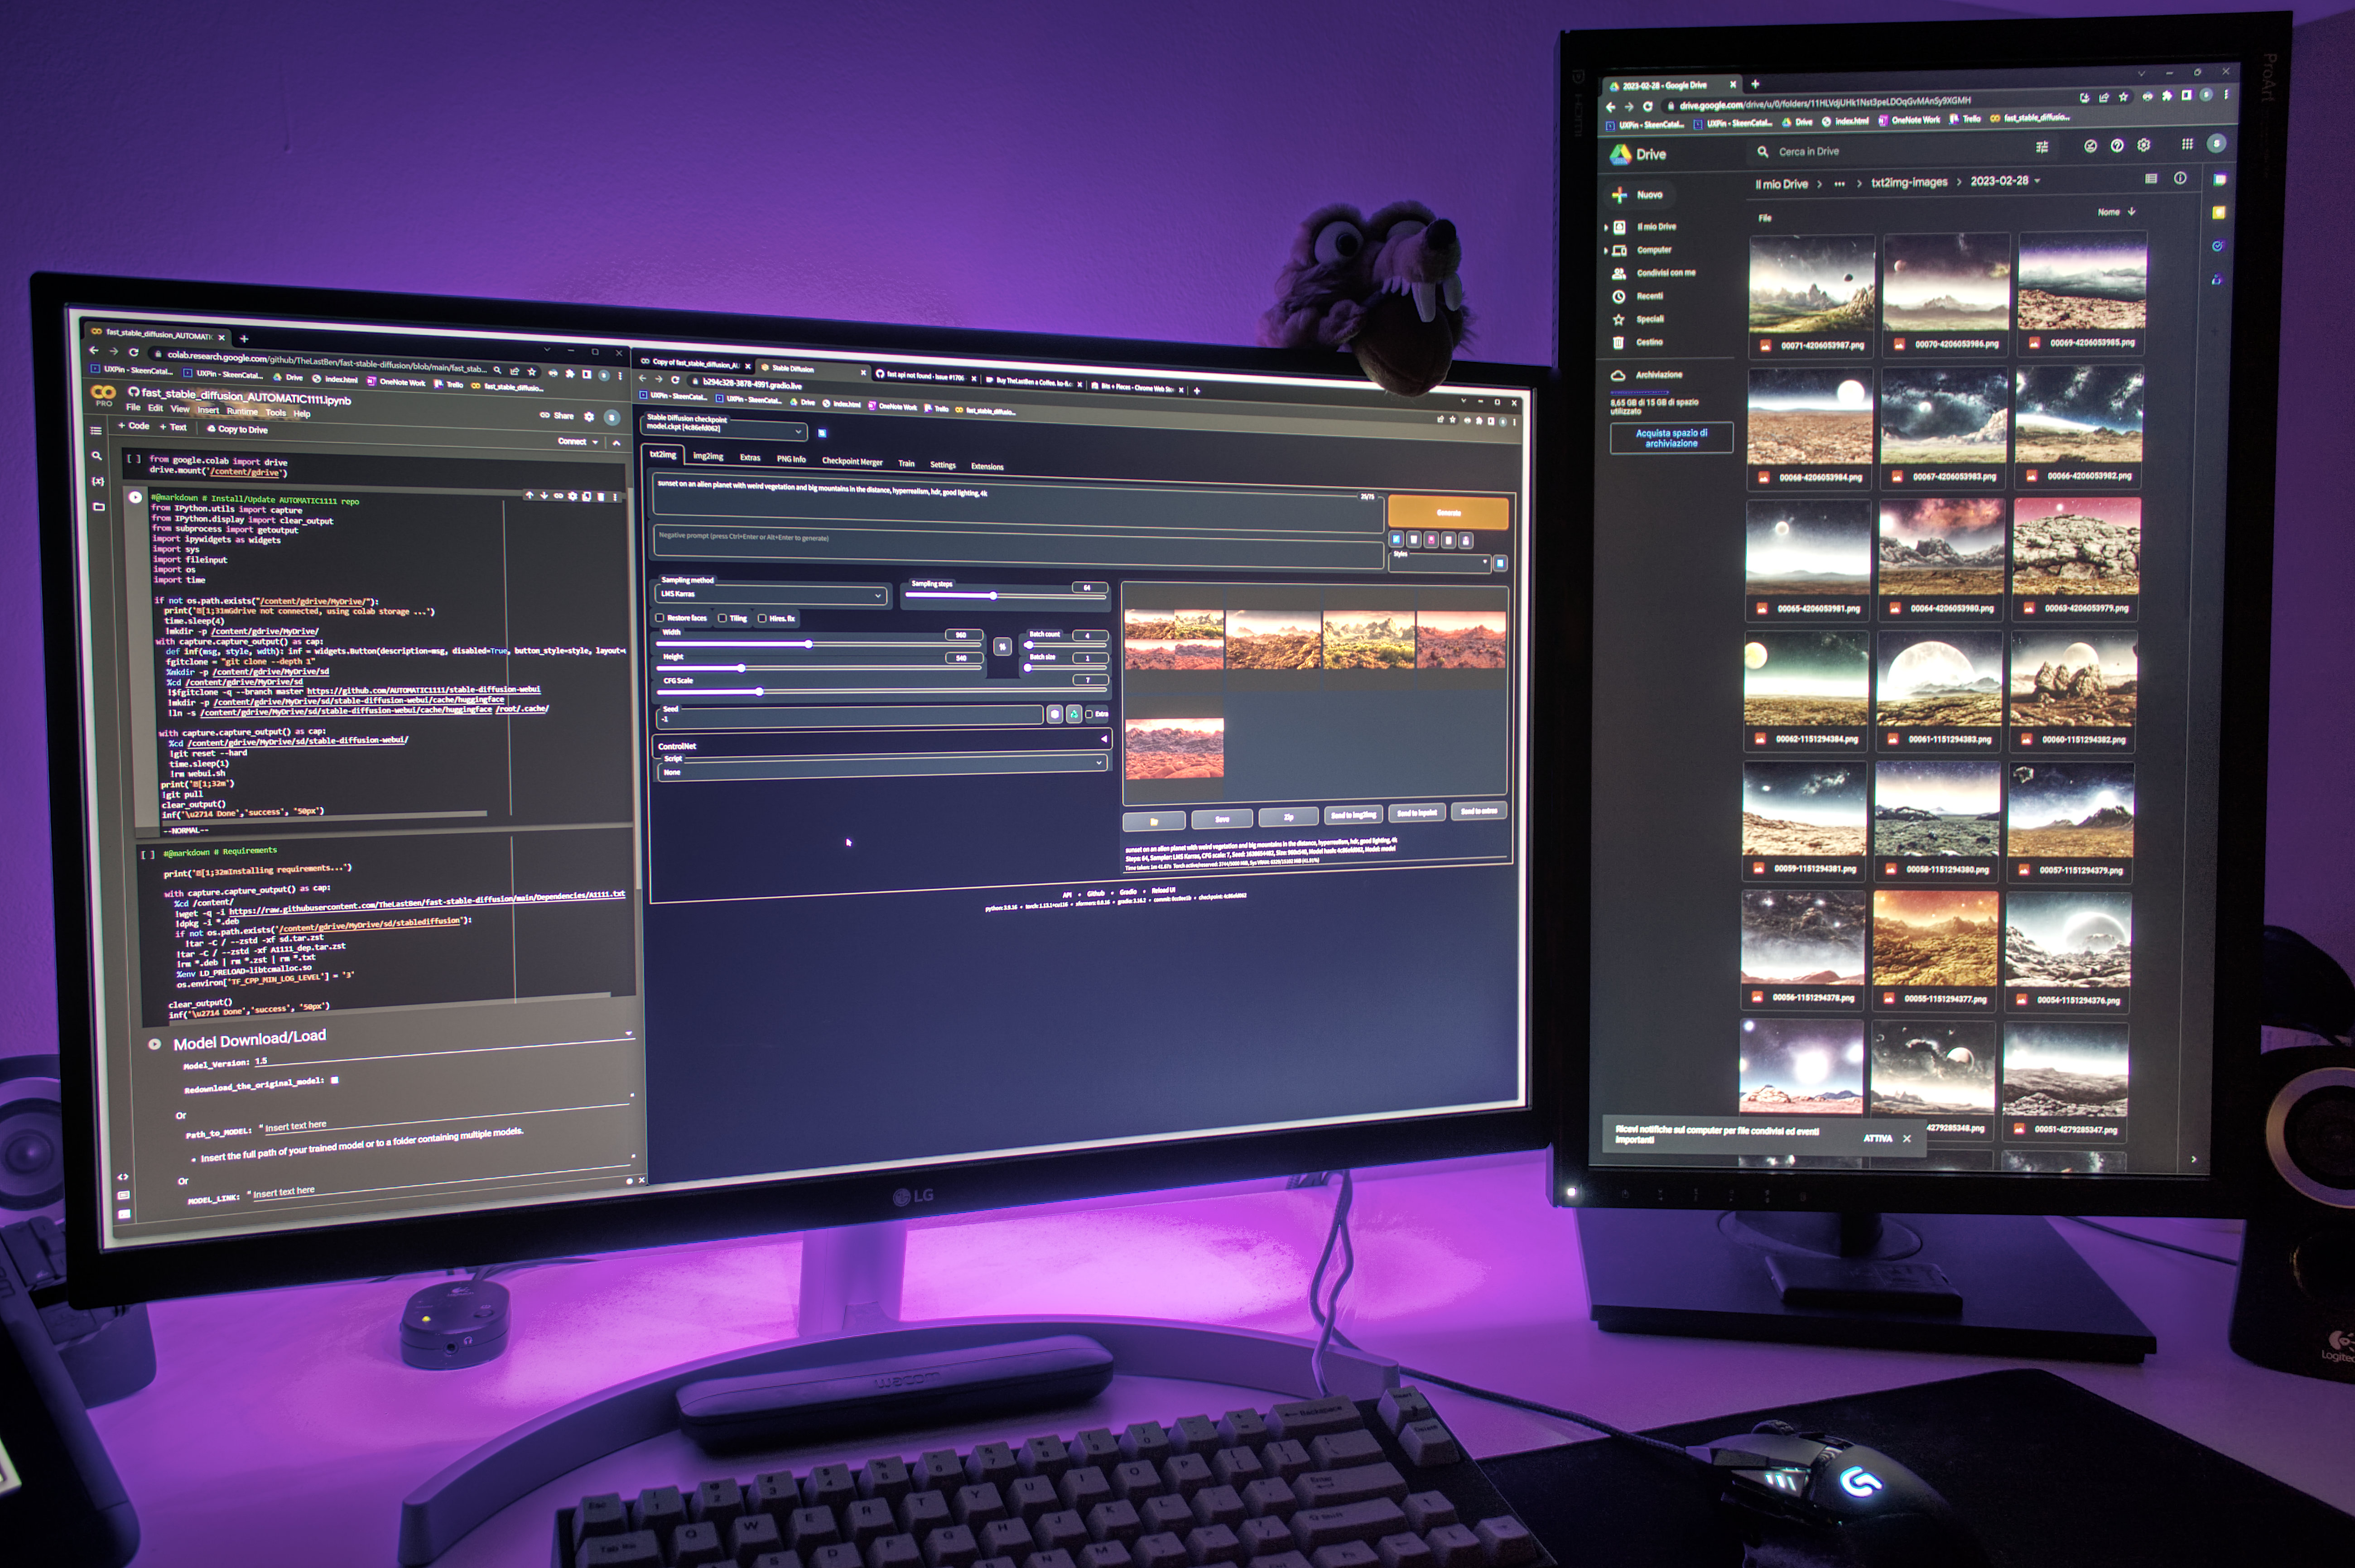Apply selected styles icon beside Styles dropdown

pos(1500,564)
